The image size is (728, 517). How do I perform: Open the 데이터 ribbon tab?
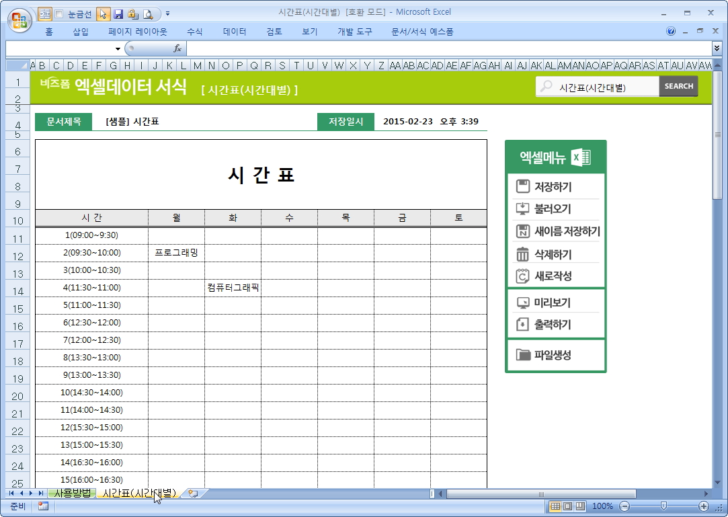[235, 32]
